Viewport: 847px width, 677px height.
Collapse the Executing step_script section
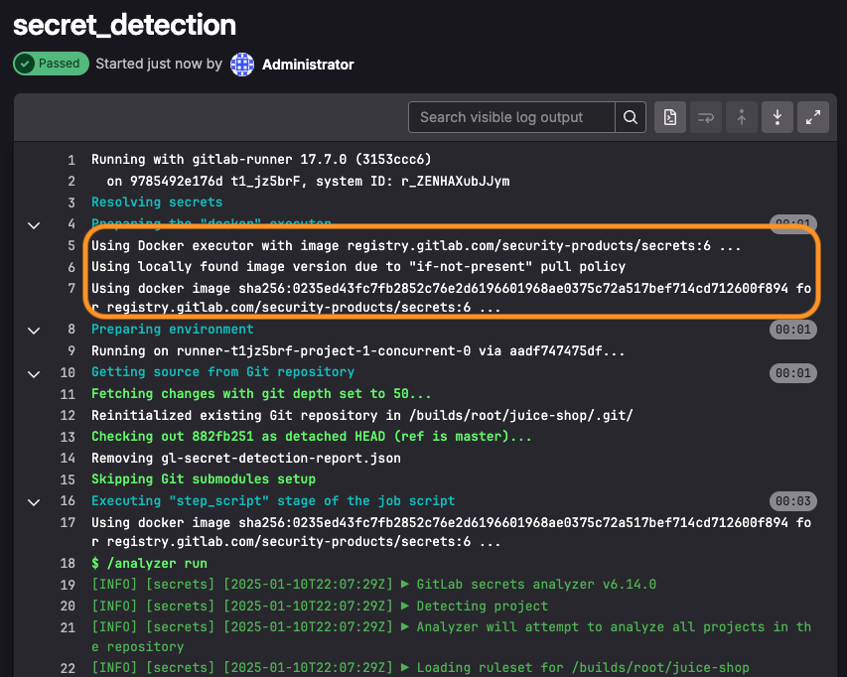tap(34, 501)
